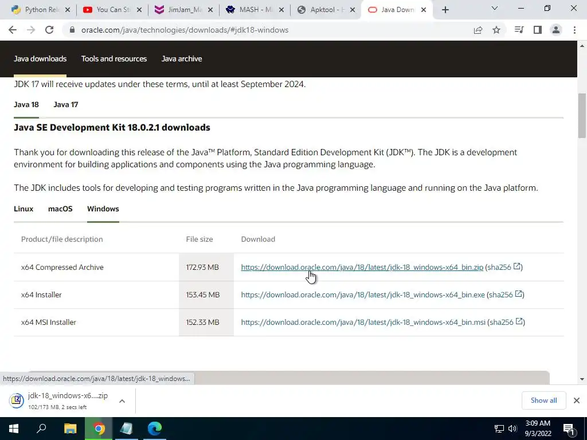Image resolution: width=587 pixels, height=440 pixels.
Task: Download the jdk-18 windows-x64 msi link
Action: 363,322
